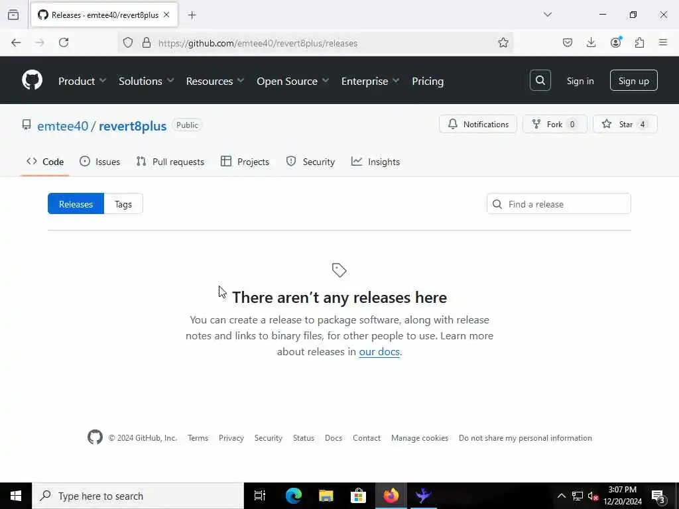This screenshot has height=509, width=679.
Task: Expand the Solutions menu
Action: (x=147, y=81)
